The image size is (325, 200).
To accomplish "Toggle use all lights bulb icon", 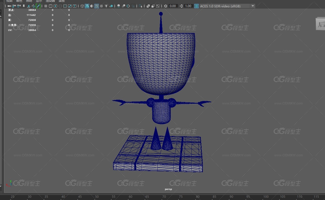I will point(106,6).
